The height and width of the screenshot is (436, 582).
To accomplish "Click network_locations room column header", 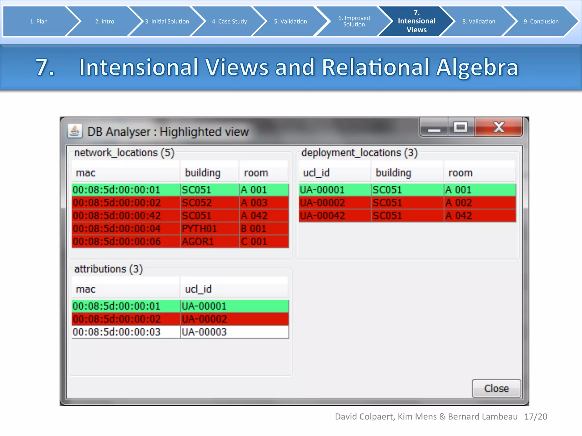I will click(x=263, y=173).
